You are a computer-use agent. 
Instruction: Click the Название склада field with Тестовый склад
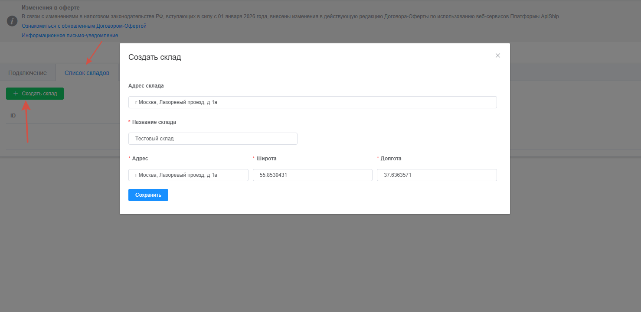point(213,139)
